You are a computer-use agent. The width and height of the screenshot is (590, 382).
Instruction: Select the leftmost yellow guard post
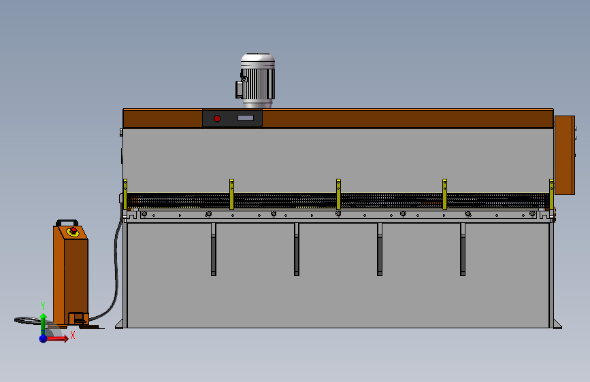coord(125,194)
